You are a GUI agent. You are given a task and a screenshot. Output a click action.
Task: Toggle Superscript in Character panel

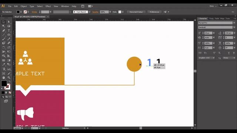point(214,53)
